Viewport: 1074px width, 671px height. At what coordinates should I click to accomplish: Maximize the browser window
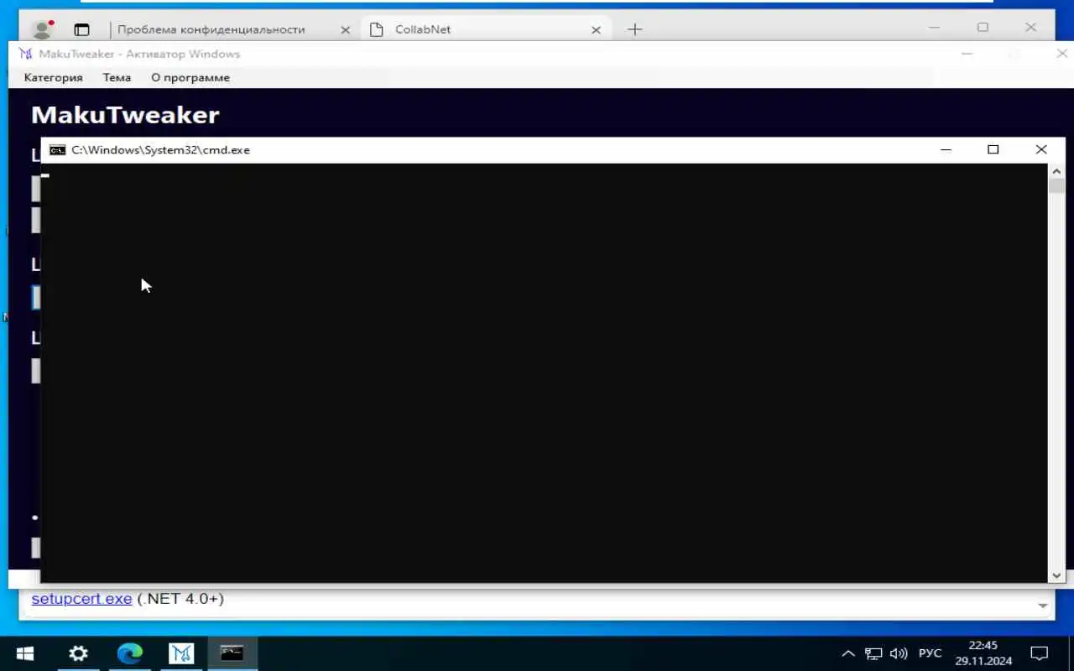pyautogui.click(x=983, y=28)
